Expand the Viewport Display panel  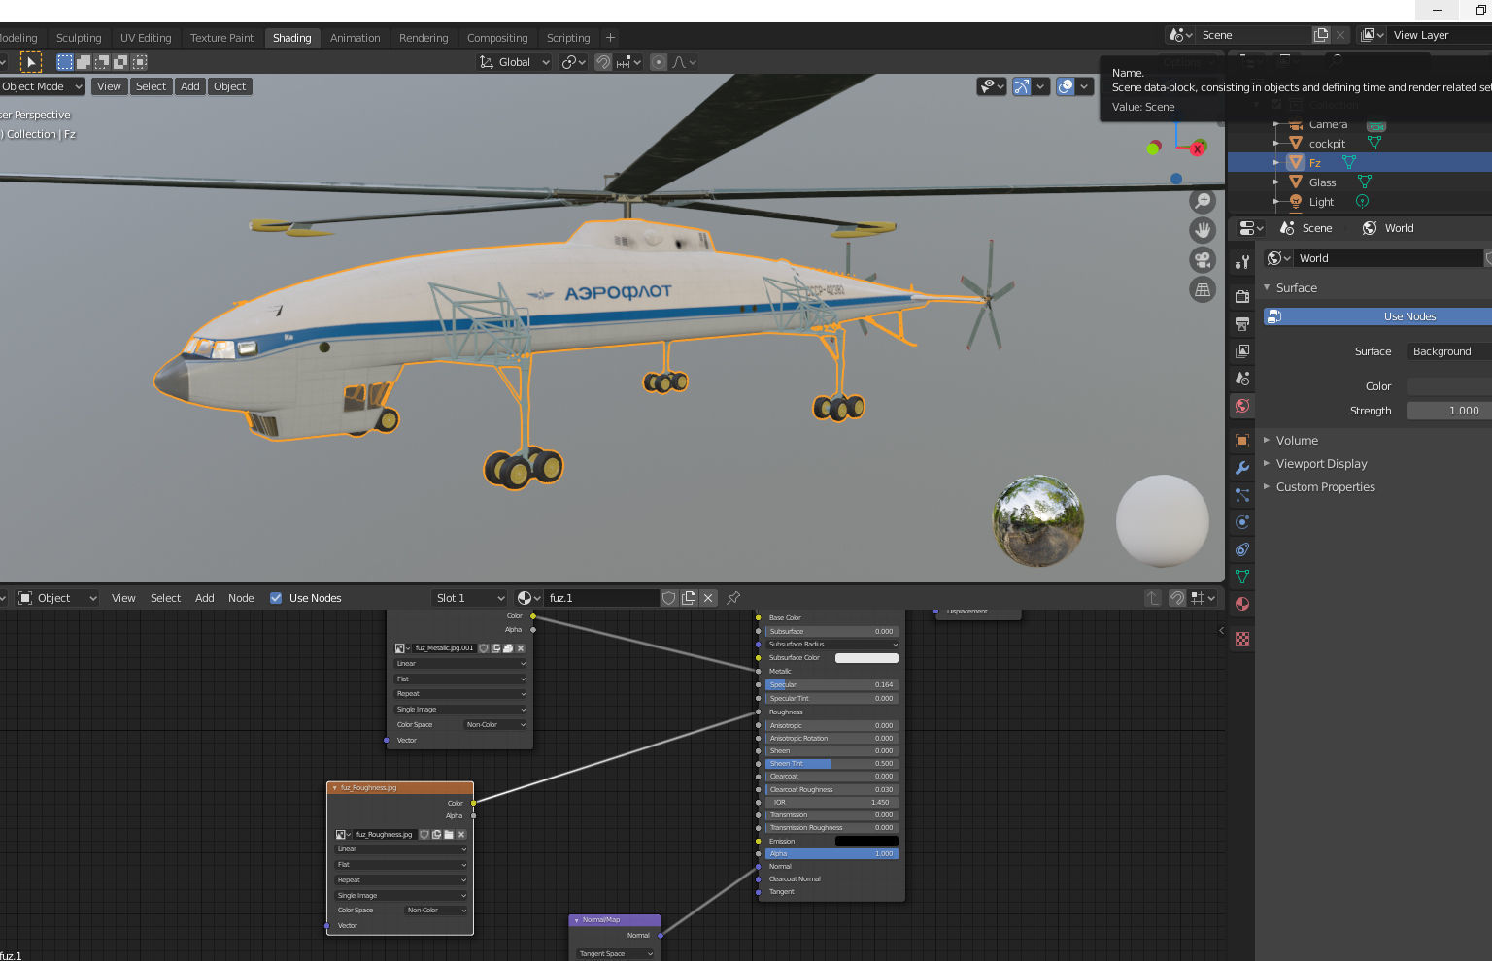point(1321,463)
